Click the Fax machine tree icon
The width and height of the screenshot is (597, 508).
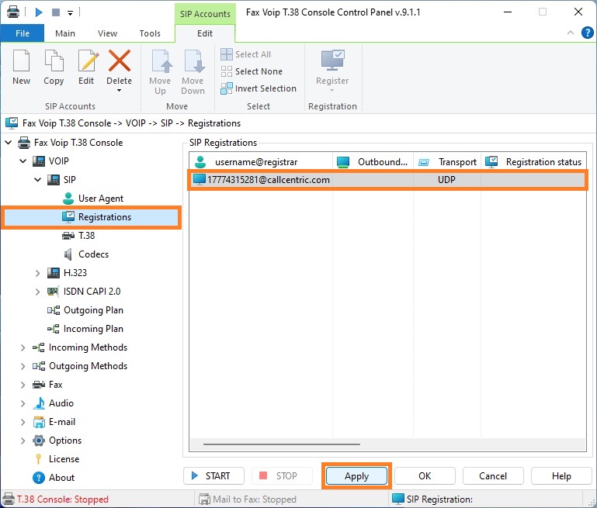[x=39, y=385]
